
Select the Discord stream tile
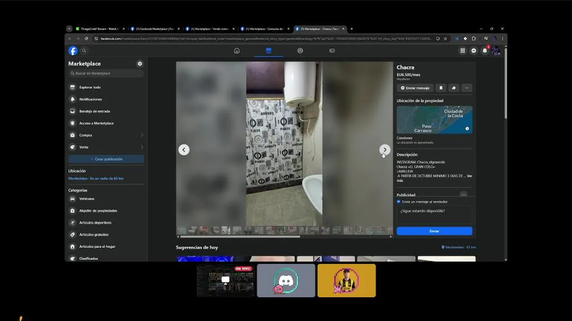[286, 280]
